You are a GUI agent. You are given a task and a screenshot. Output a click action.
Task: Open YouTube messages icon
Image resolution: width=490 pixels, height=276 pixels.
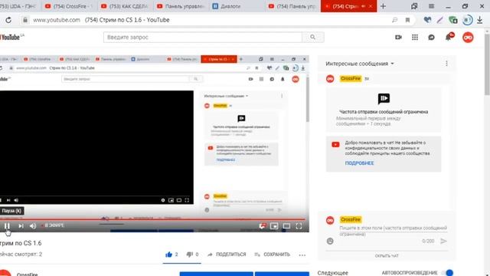[x=431, y=38]
